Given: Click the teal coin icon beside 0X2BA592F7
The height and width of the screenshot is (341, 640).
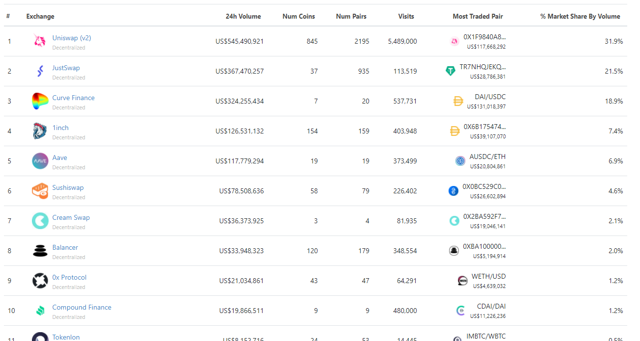Looking at the screenshot, I should [x=454, y=221].
